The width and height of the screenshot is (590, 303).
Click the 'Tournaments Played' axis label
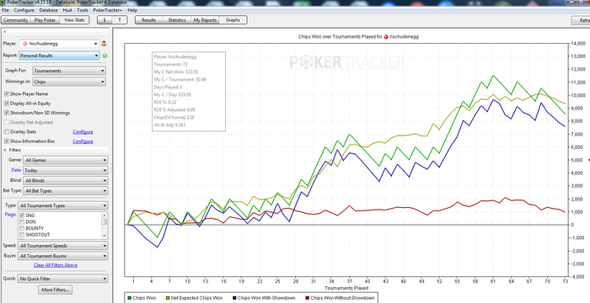[346, 289]
